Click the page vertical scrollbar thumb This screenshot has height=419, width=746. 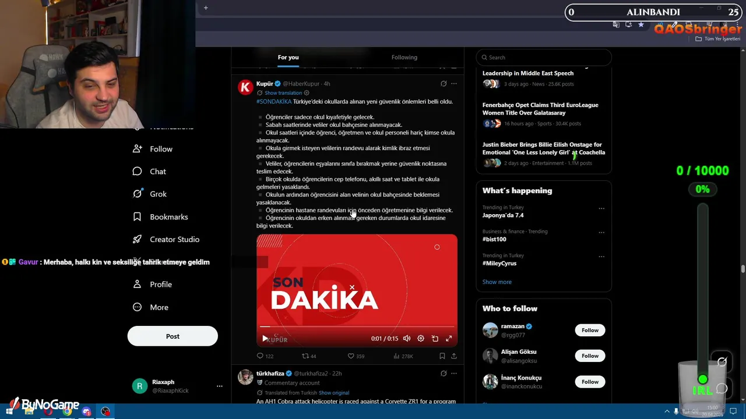[743, 268]
